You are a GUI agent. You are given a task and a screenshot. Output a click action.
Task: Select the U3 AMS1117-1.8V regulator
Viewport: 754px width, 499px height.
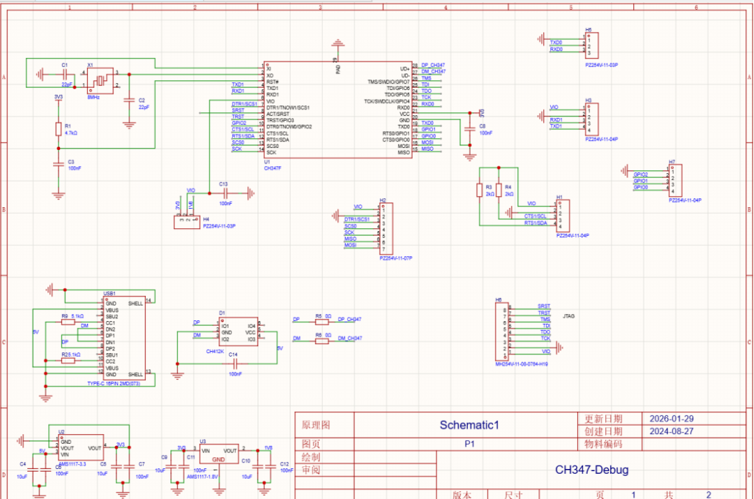point(219,454)
